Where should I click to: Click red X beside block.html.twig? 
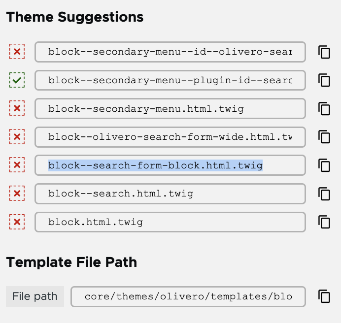17,222
